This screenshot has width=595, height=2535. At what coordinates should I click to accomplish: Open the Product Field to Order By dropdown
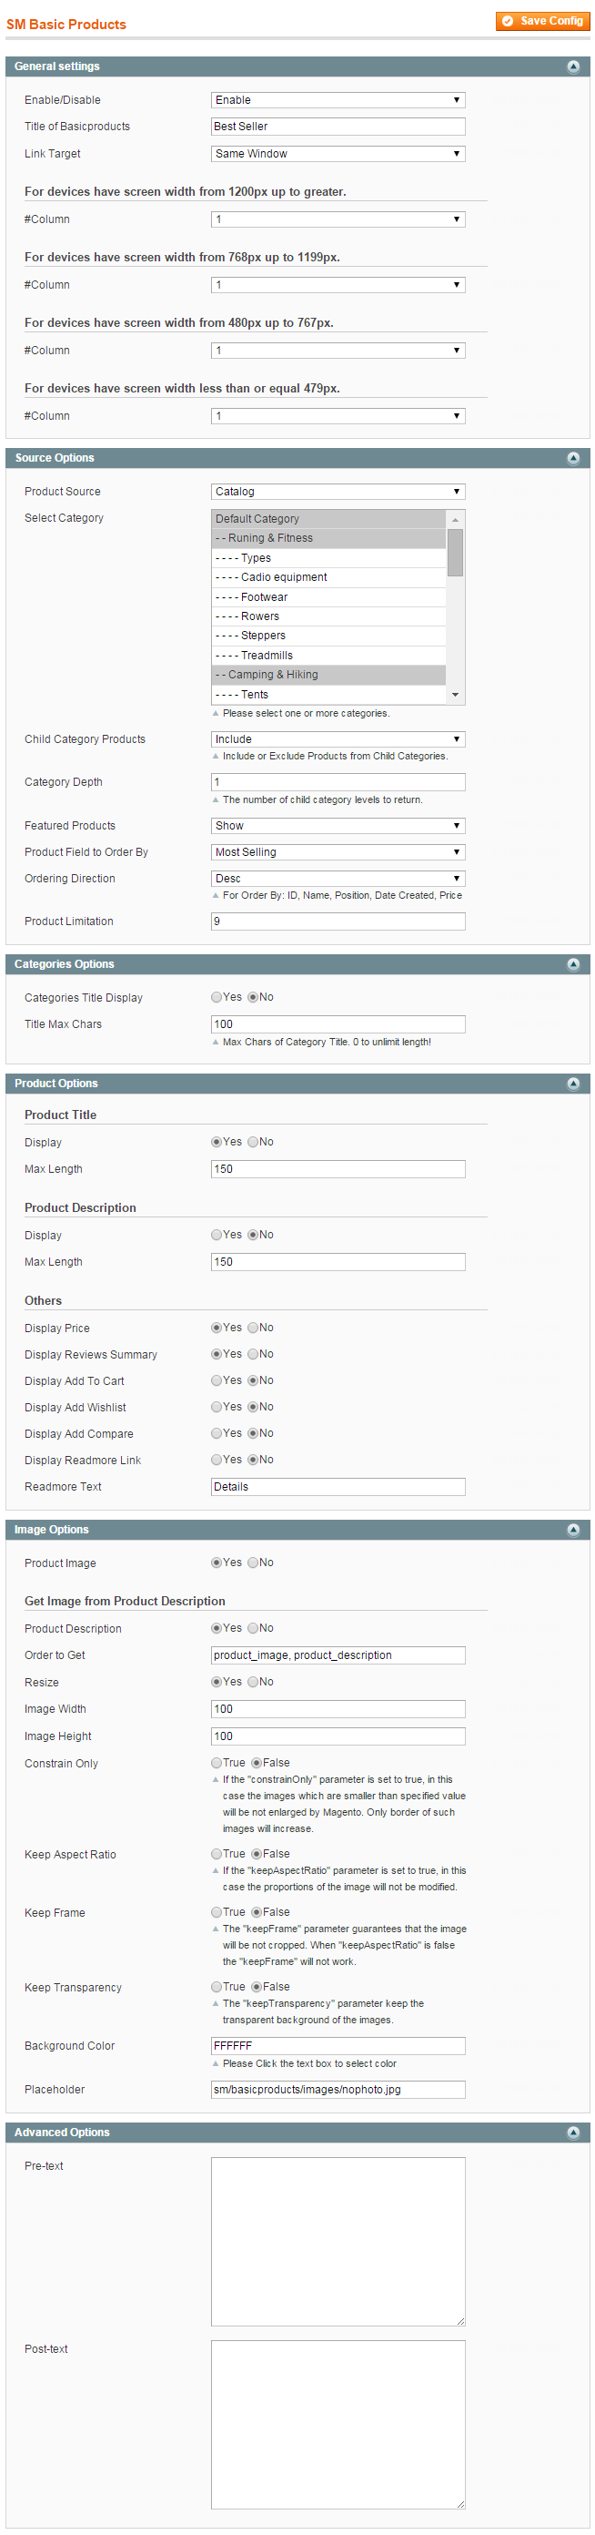click(338, 852)
